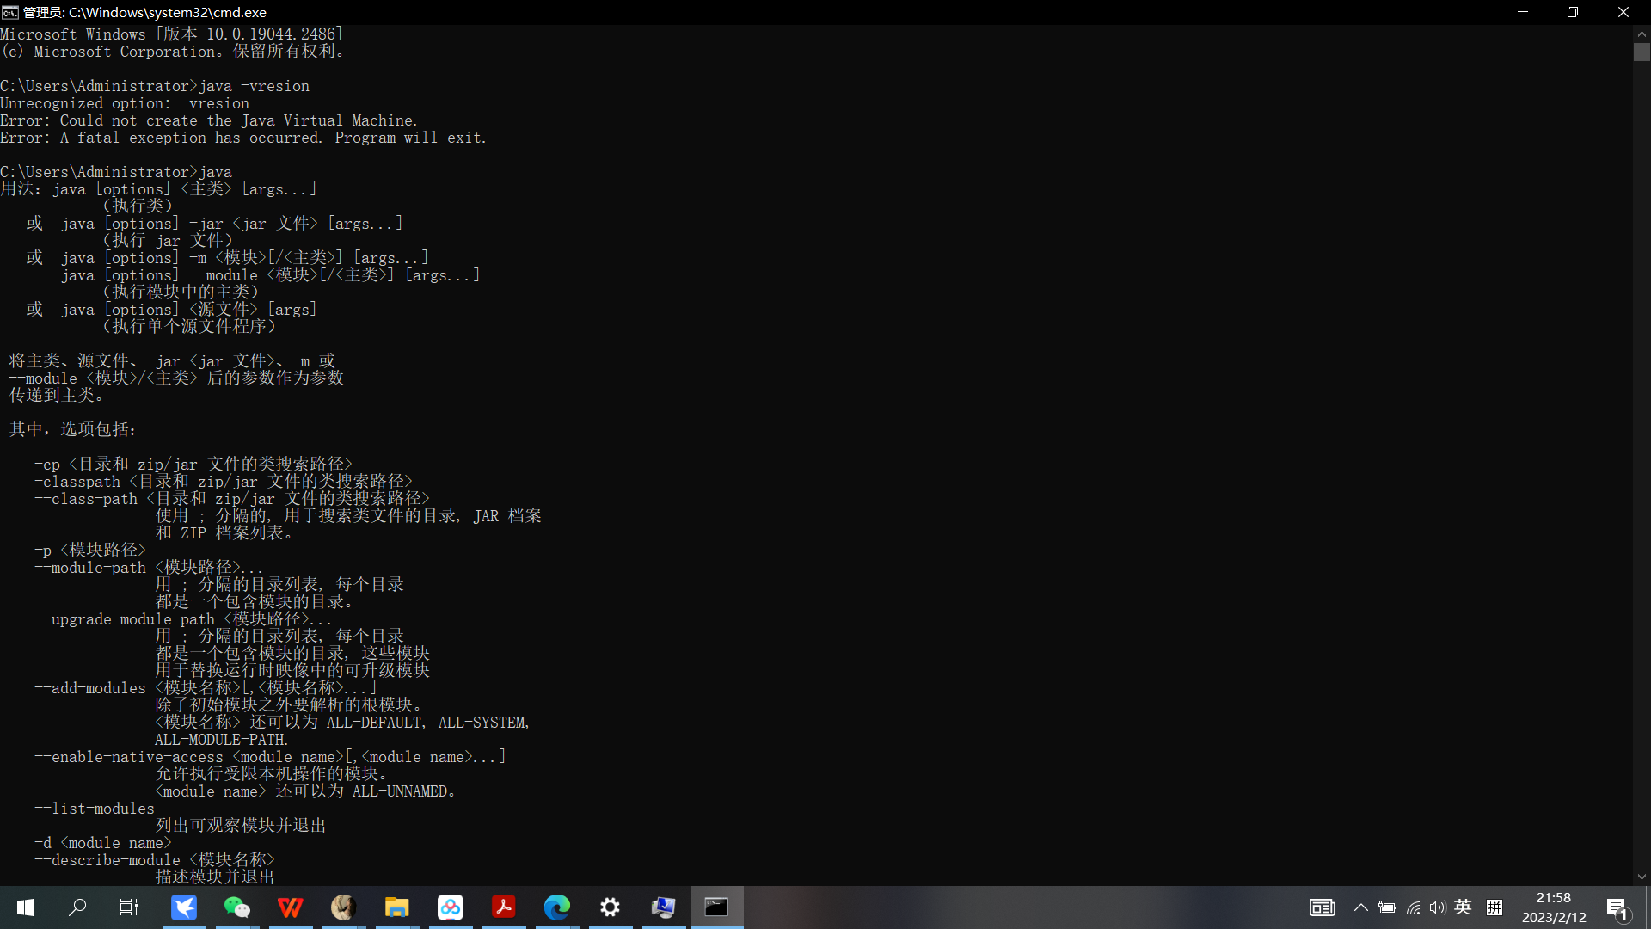Toggle the 英 input language indicator

tap(1463, 907)
